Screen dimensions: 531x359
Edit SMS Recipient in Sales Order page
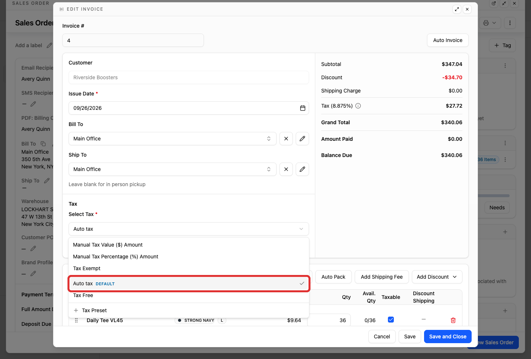click(33, 104)
